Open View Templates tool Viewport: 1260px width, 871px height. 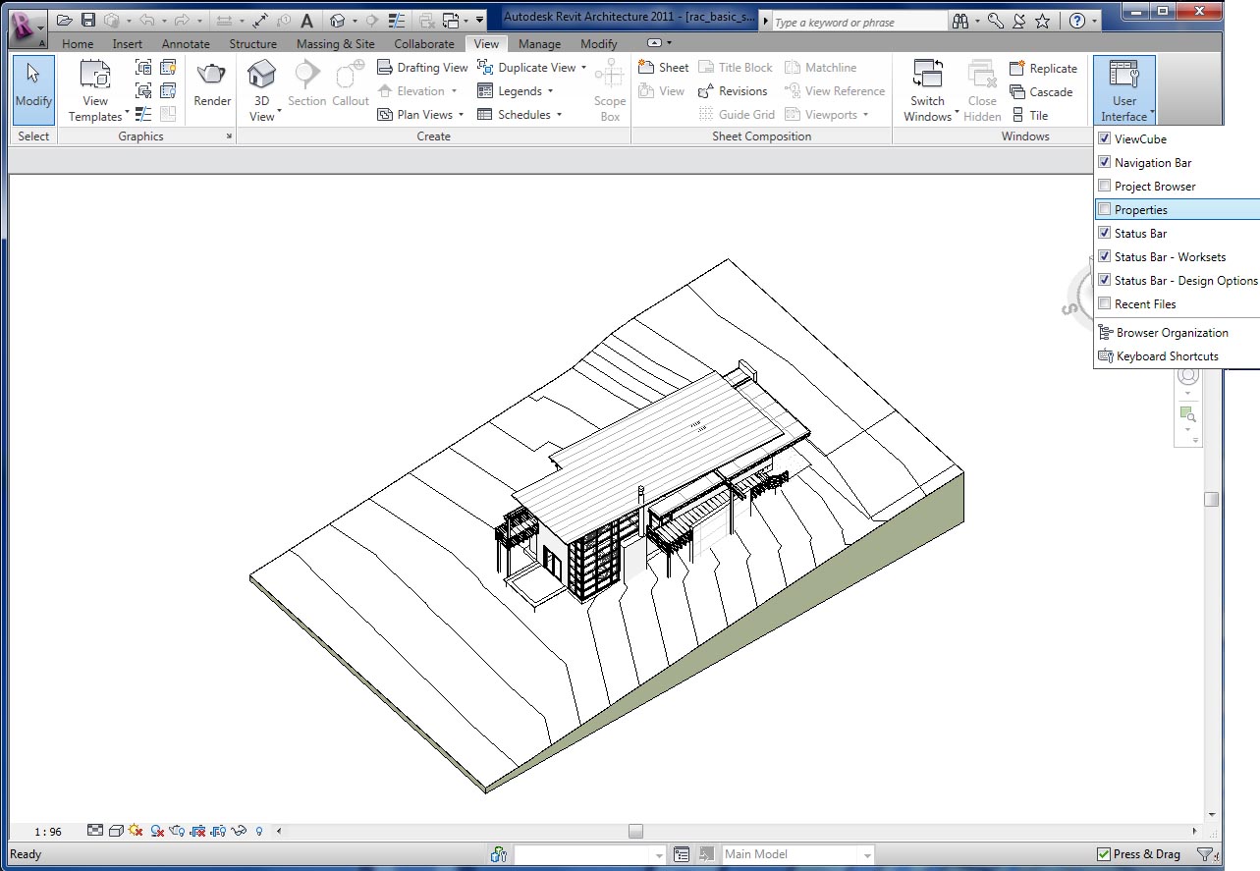pos(95,90)
